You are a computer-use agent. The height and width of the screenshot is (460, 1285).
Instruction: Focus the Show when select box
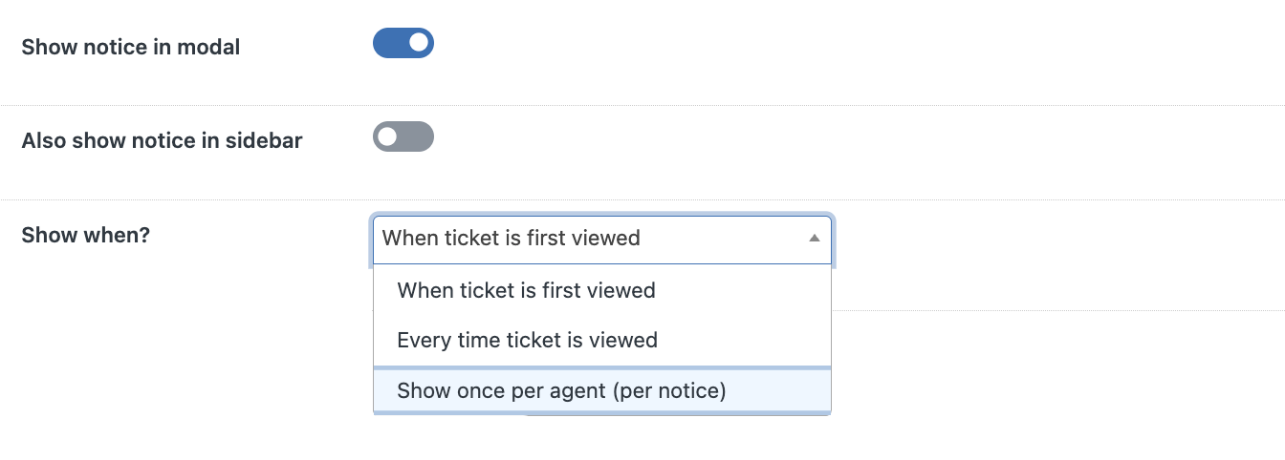(602, 239)
